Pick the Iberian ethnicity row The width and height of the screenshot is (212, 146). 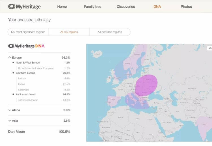(22, 79)
